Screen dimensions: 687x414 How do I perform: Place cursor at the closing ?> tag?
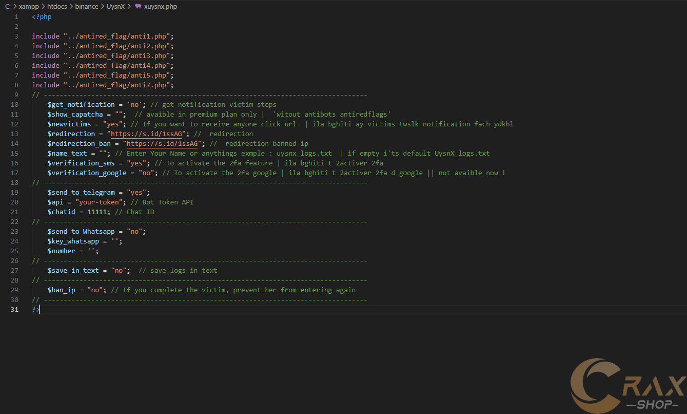point(35,309)
